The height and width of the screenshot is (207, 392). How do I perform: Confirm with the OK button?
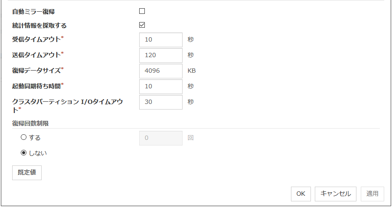pyautogui.click(x=301, y=194)
